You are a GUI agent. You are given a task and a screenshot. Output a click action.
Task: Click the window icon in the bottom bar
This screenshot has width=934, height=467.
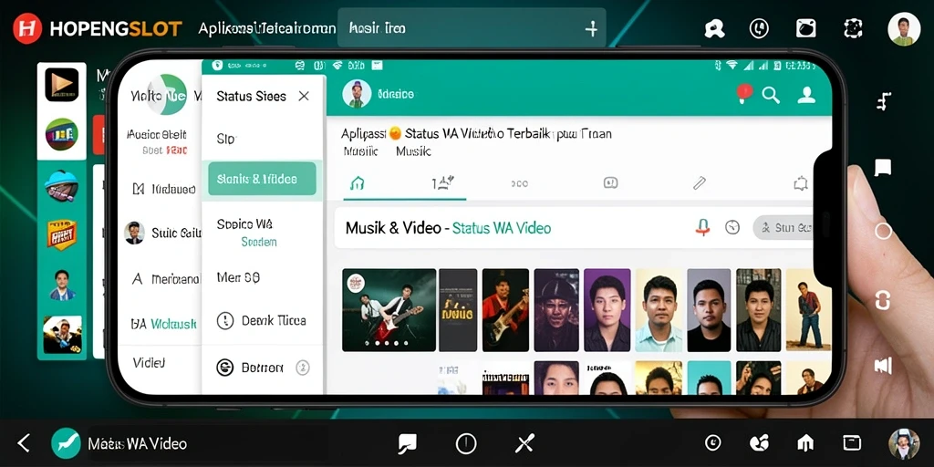point(852,442)
